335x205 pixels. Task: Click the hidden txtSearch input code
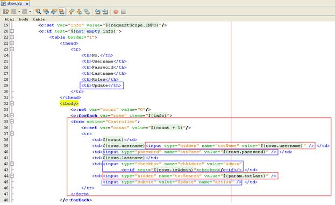click(190, 176)
